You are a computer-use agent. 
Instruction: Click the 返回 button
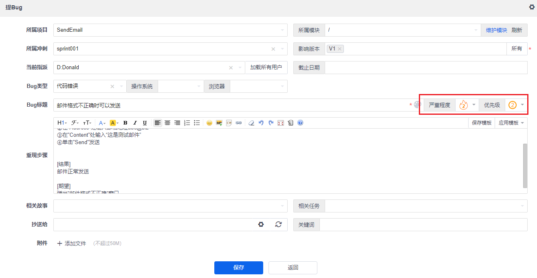[293, 267]
